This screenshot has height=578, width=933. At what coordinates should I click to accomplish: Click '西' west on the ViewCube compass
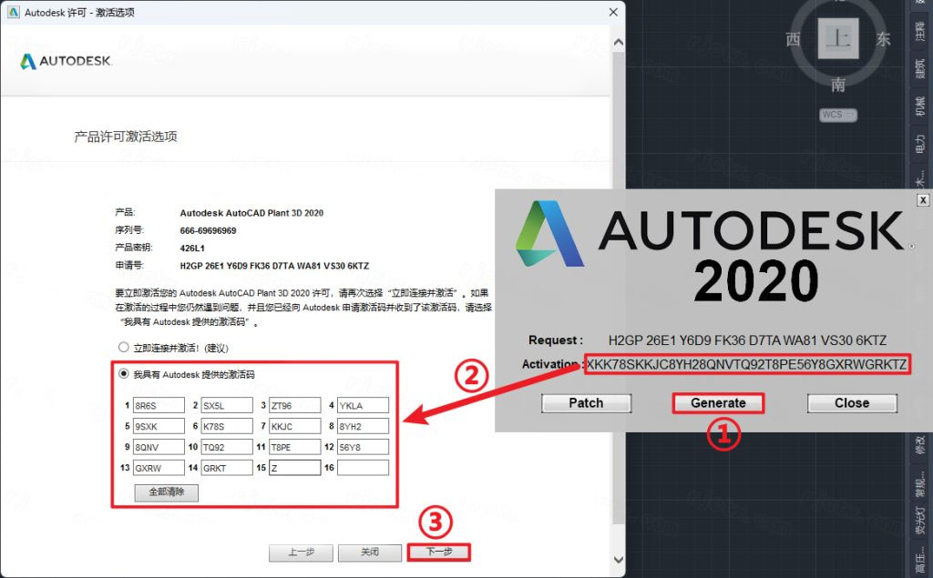coord(793,39)
